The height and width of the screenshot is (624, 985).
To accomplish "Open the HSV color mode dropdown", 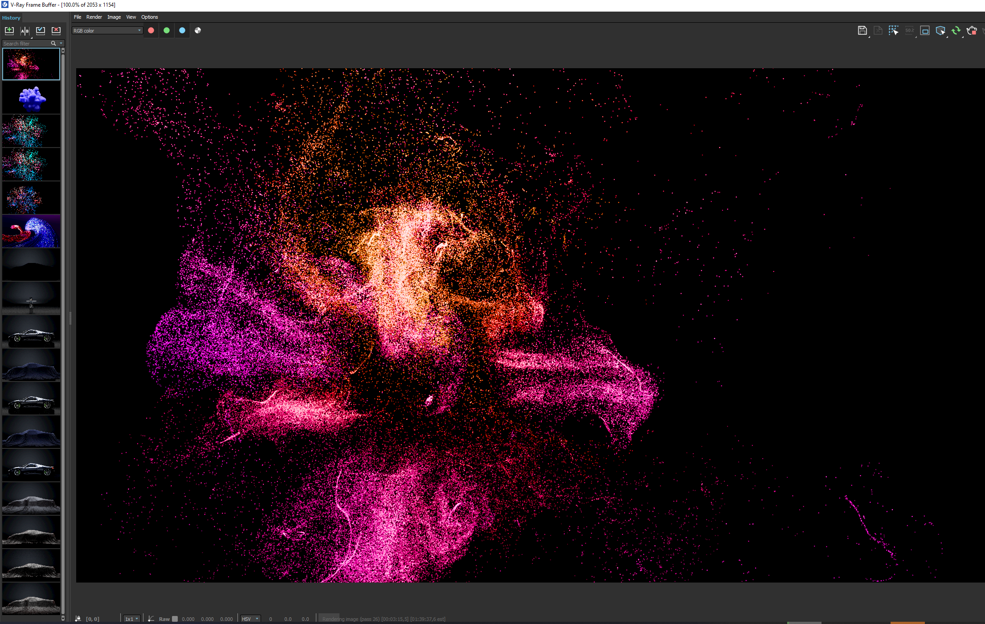I will [250, 619].
